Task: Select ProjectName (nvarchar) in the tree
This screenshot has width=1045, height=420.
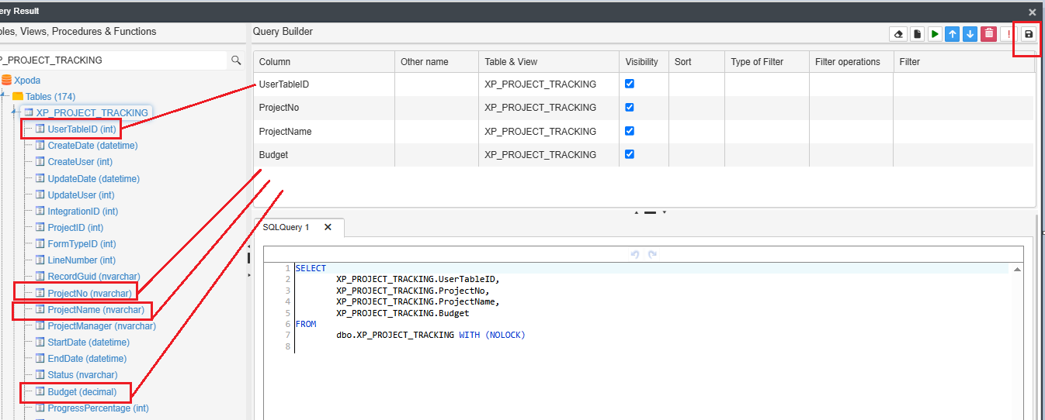Action: [95, 309]
